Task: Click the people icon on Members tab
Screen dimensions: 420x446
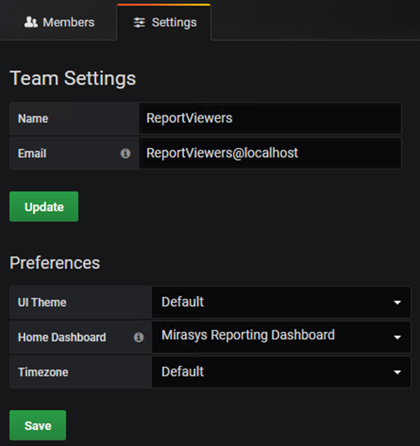Action: click(30, 22)
